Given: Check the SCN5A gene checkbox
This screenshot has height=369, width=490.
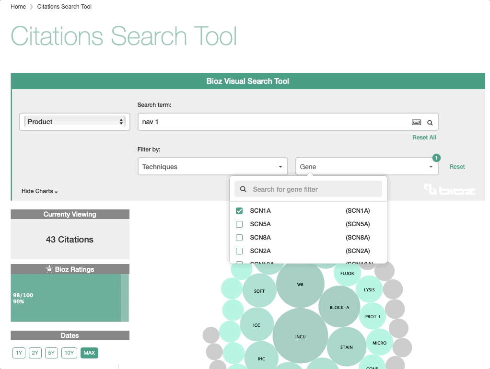Looking at the screenshot, I should (x=240, y=224).
